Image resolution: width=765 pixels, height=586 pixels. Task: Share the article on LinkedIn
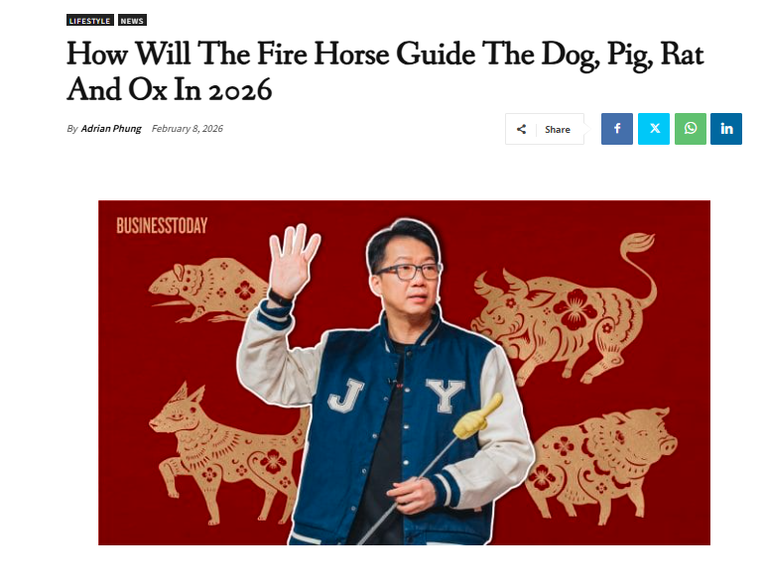tap(726, 129)
